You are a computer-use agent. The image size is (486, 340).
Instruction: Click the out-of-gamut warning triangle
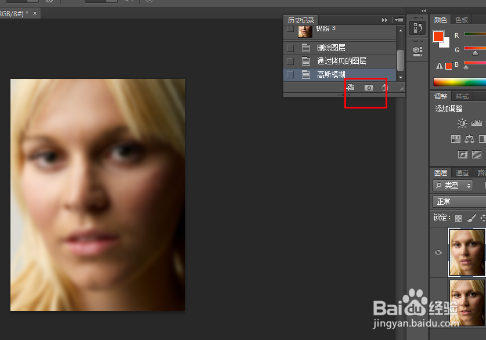(439, 66)
